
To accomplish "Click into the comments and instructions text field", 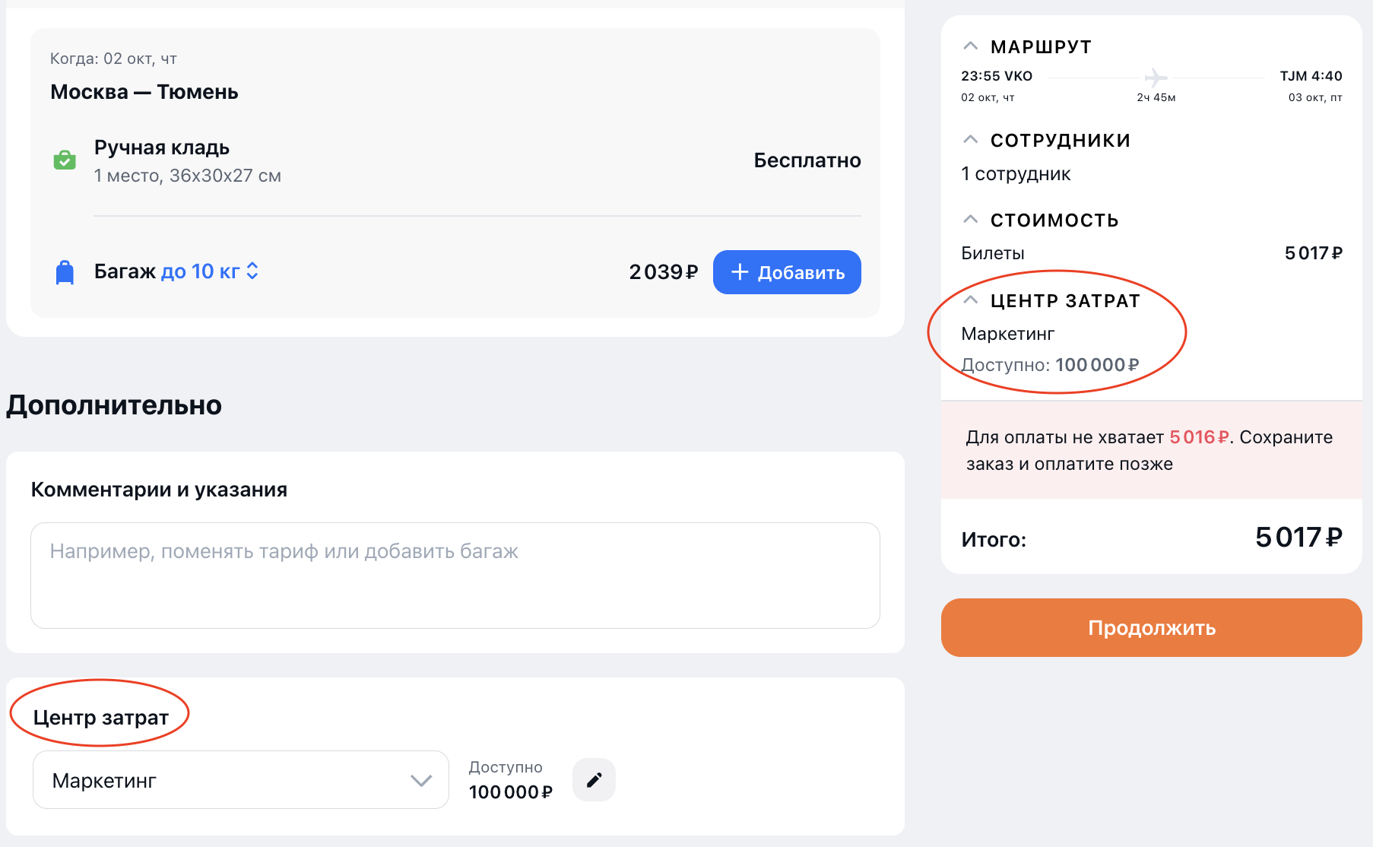I will tap(455, 575).
